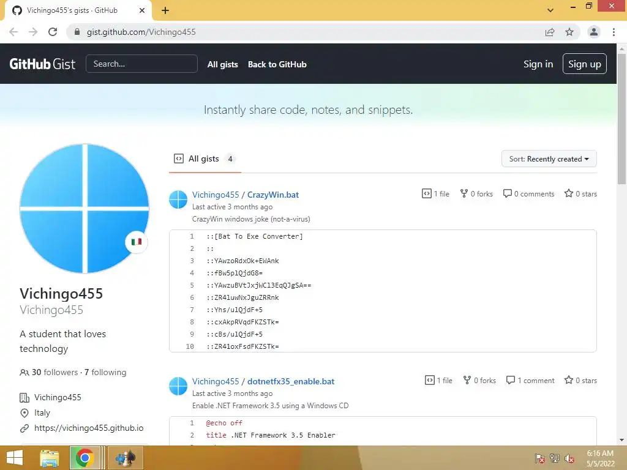Select the All gists tab with count 4
The image size is (627, 470).
click(x=205, y=159)
